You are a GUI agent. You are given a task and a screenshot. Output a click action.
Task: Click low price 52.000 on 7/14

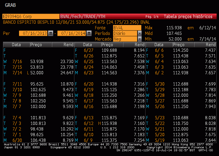pyautogui.click(x=37, y=73)
